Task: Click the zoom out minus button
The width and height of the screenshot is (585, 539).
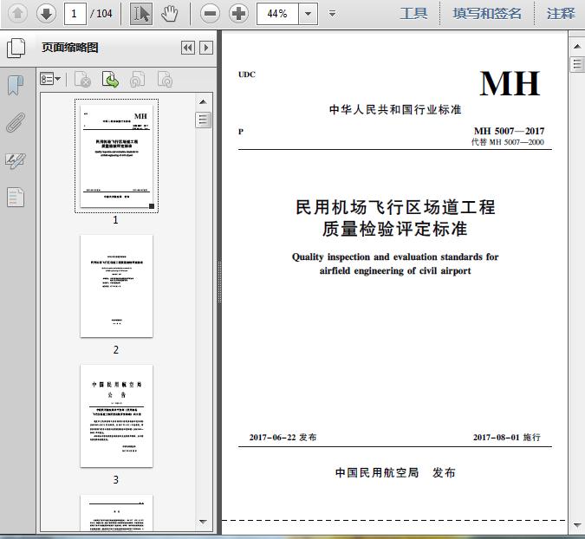Action: pyautogui.click(x=210, y=13)
